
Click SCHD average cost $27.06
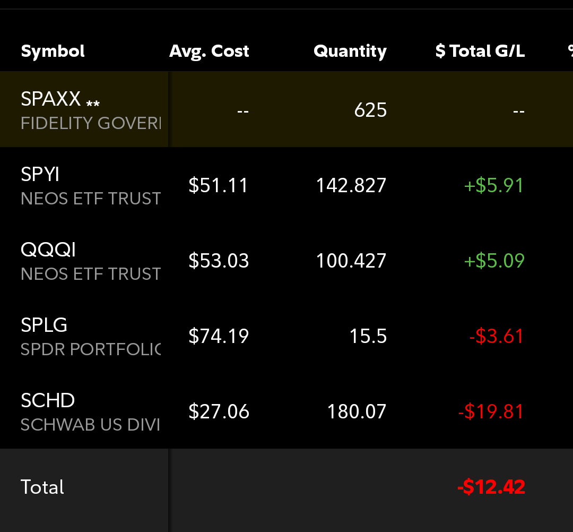[219, 411]
